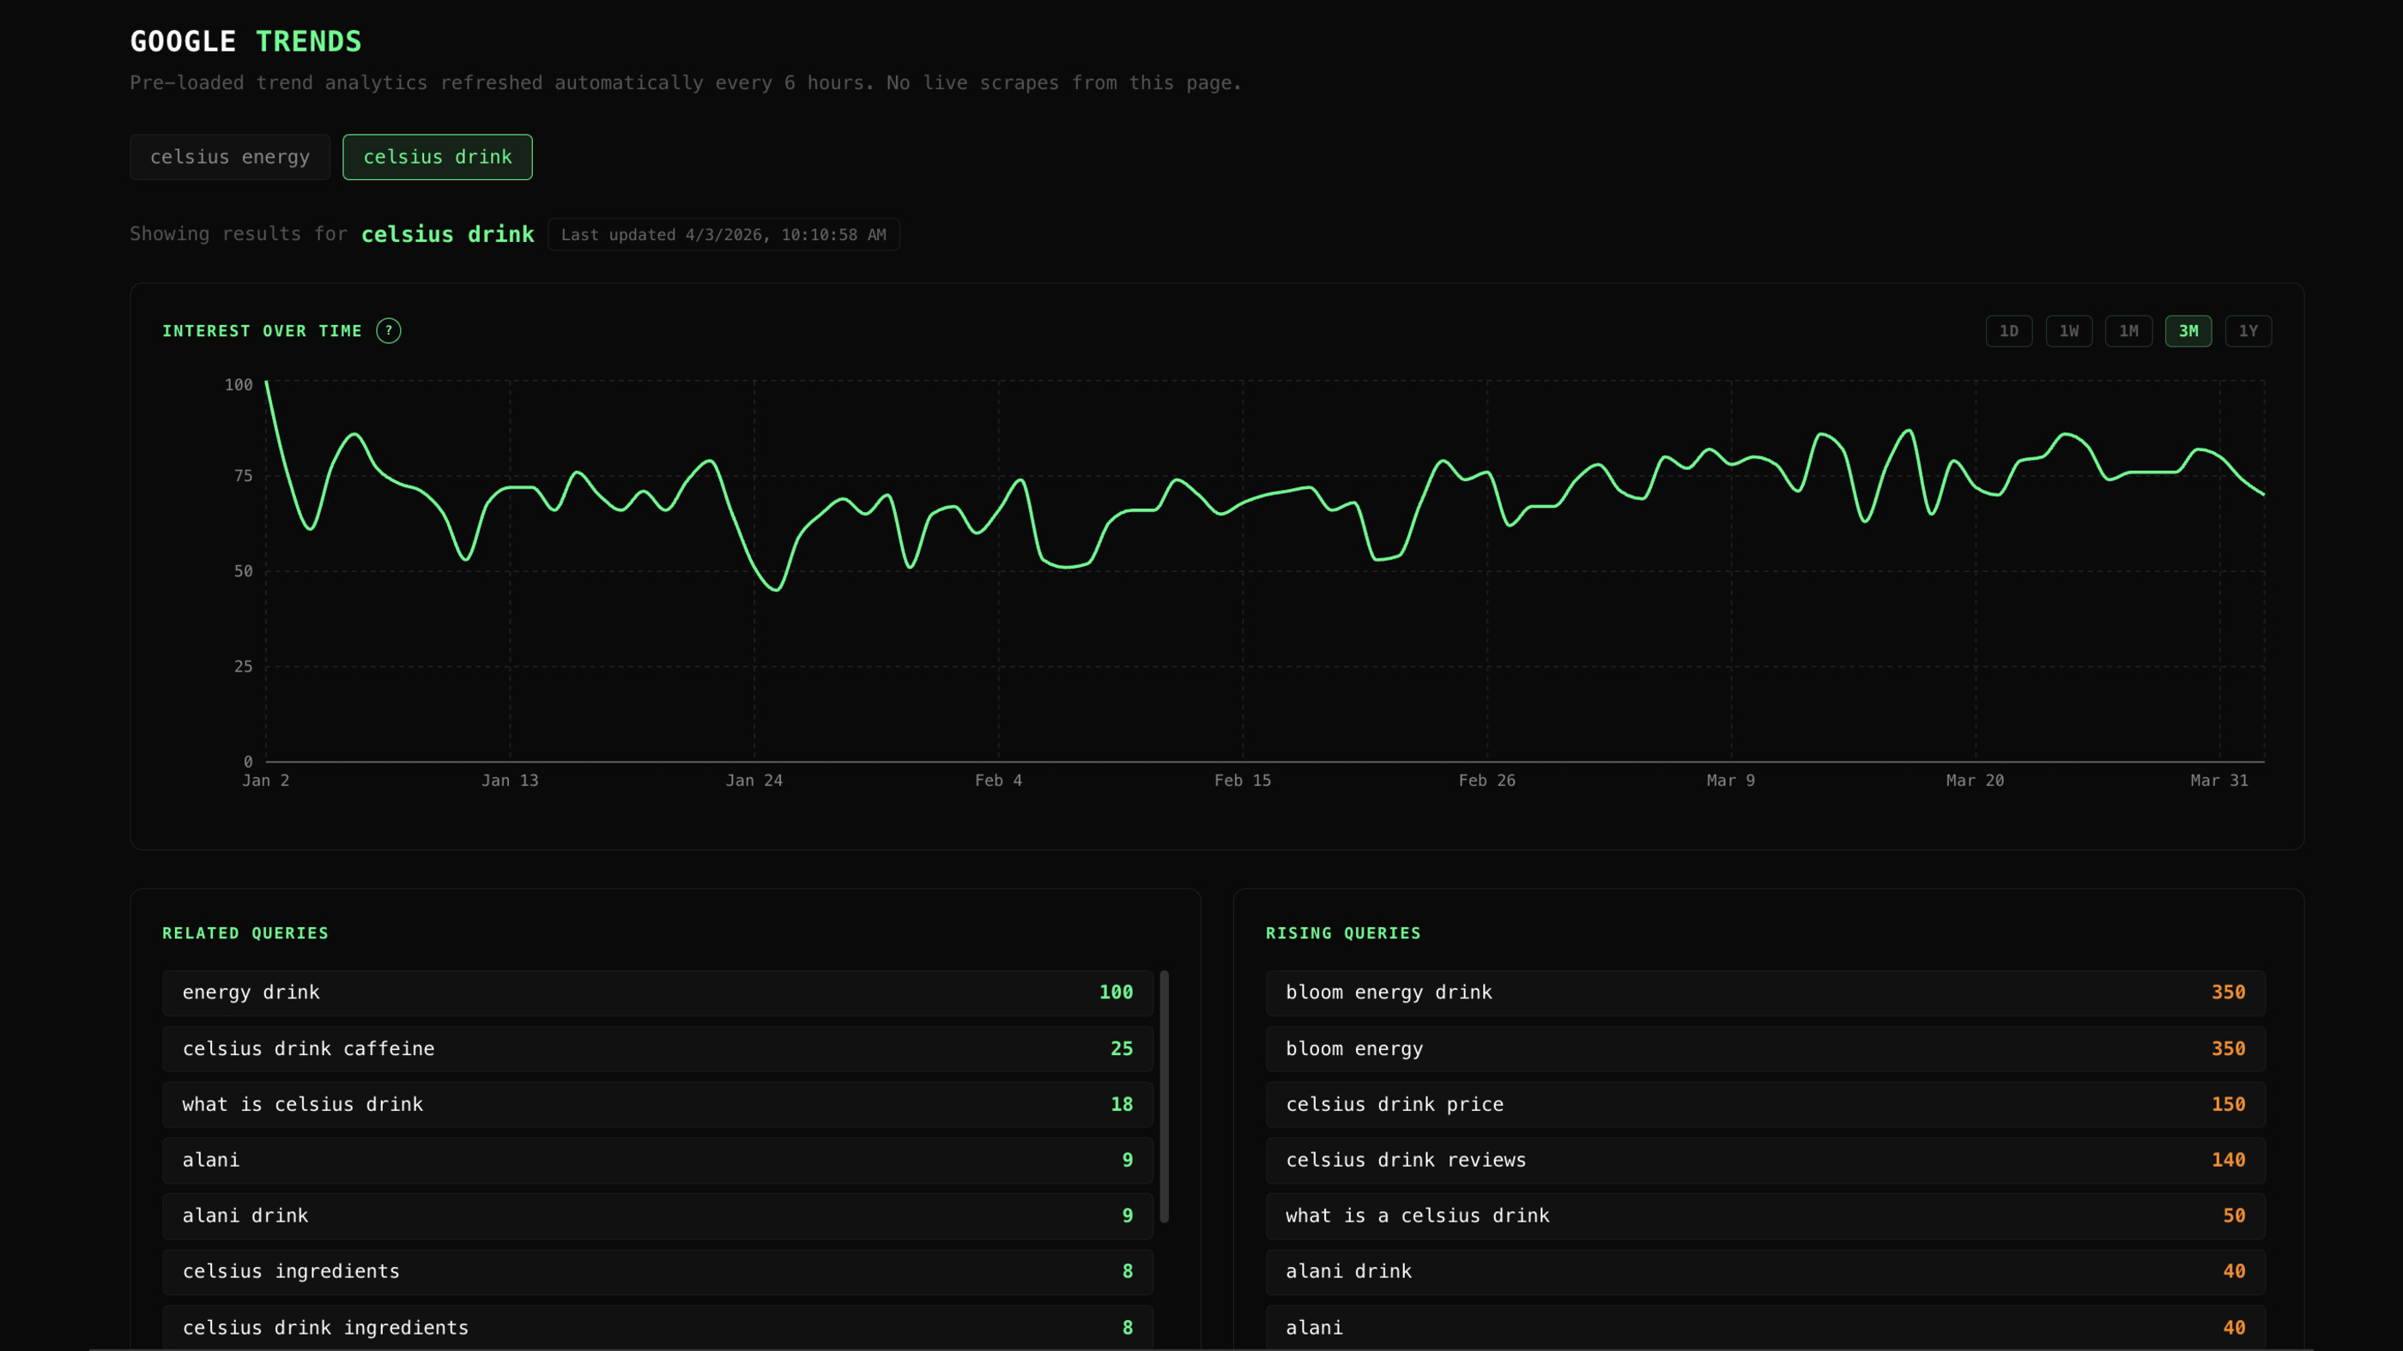
Task: Select the 3M time range button
Action: (x=2188, y=331)
